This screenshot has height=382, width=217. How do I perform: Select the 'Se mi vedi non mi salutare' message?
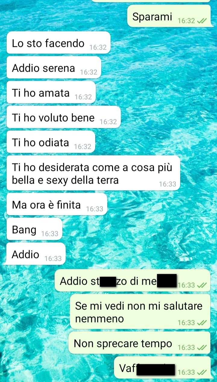pyautogui.click(x=140, y=311)
